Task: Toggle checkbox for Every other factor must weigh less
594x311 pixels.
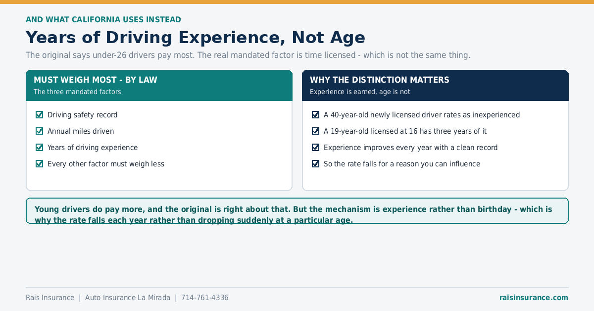Action: [x=40, y=164]
